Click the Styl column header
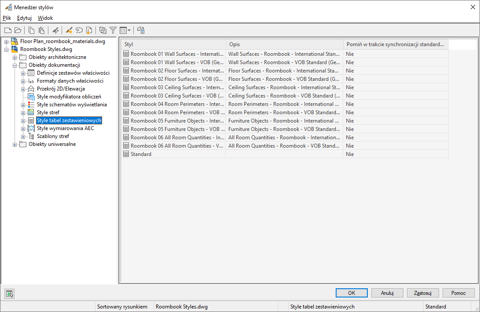 pyautogui.click(x=174, y=44)
